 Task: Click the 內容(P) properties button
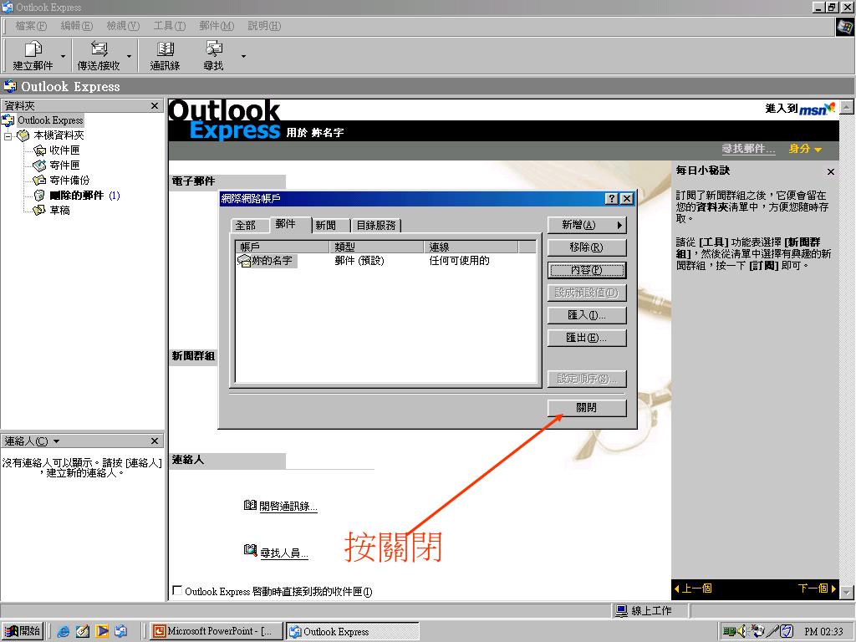[x=587, y=270]
